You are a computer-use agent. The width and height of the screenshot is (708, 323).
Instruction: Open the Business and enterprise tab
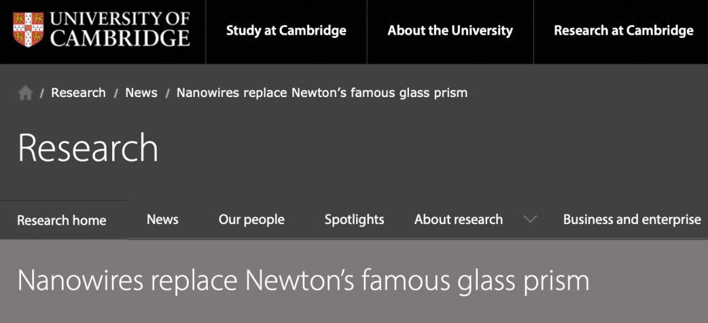631,219
